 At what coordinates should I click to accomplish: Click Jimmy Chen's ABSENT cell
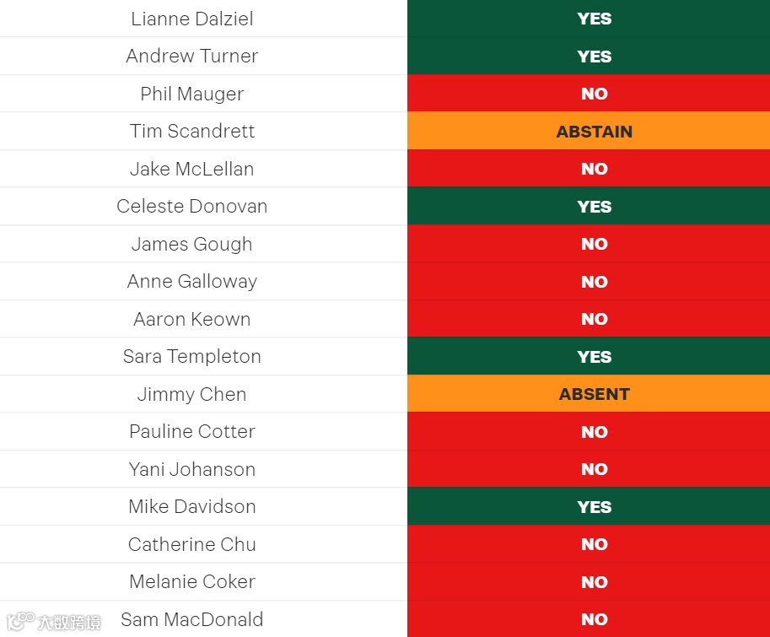pyautogui.click(x=589, y=394)
